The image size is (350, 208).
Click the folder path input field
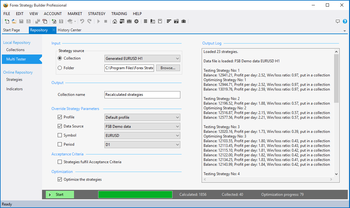(129, 68)
